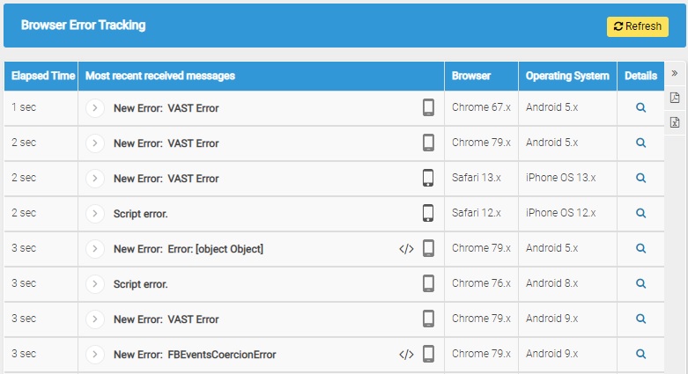Viewport: 688px width, 374px height.
Task: Click code icon on FBEventsCoercionError row
Action: tap(406, 355)
